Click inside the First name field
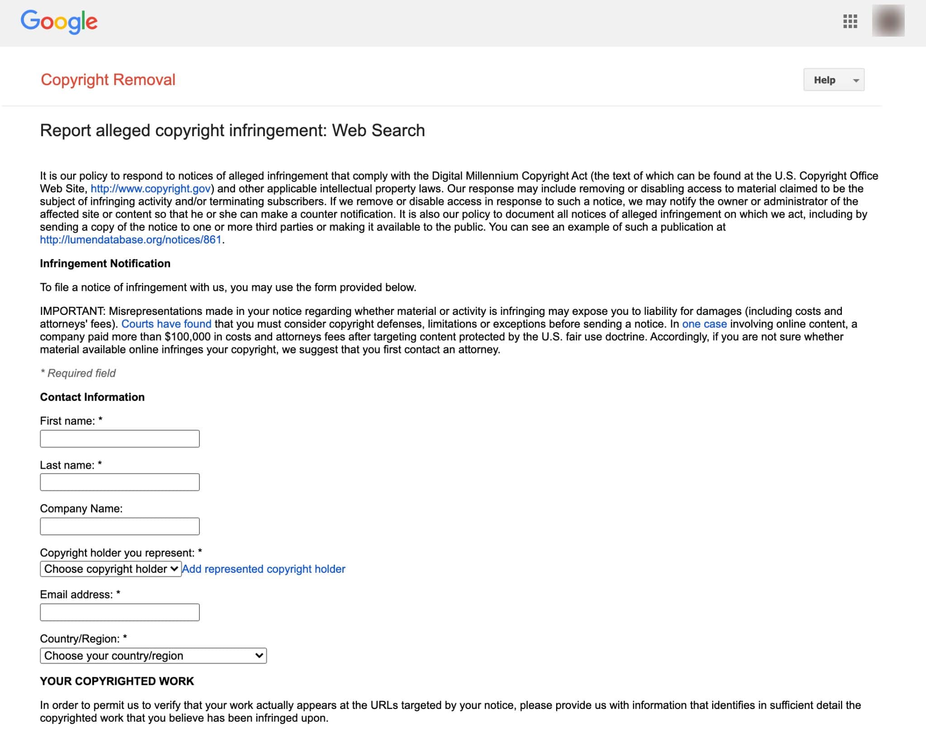 [x=119, y=438]
